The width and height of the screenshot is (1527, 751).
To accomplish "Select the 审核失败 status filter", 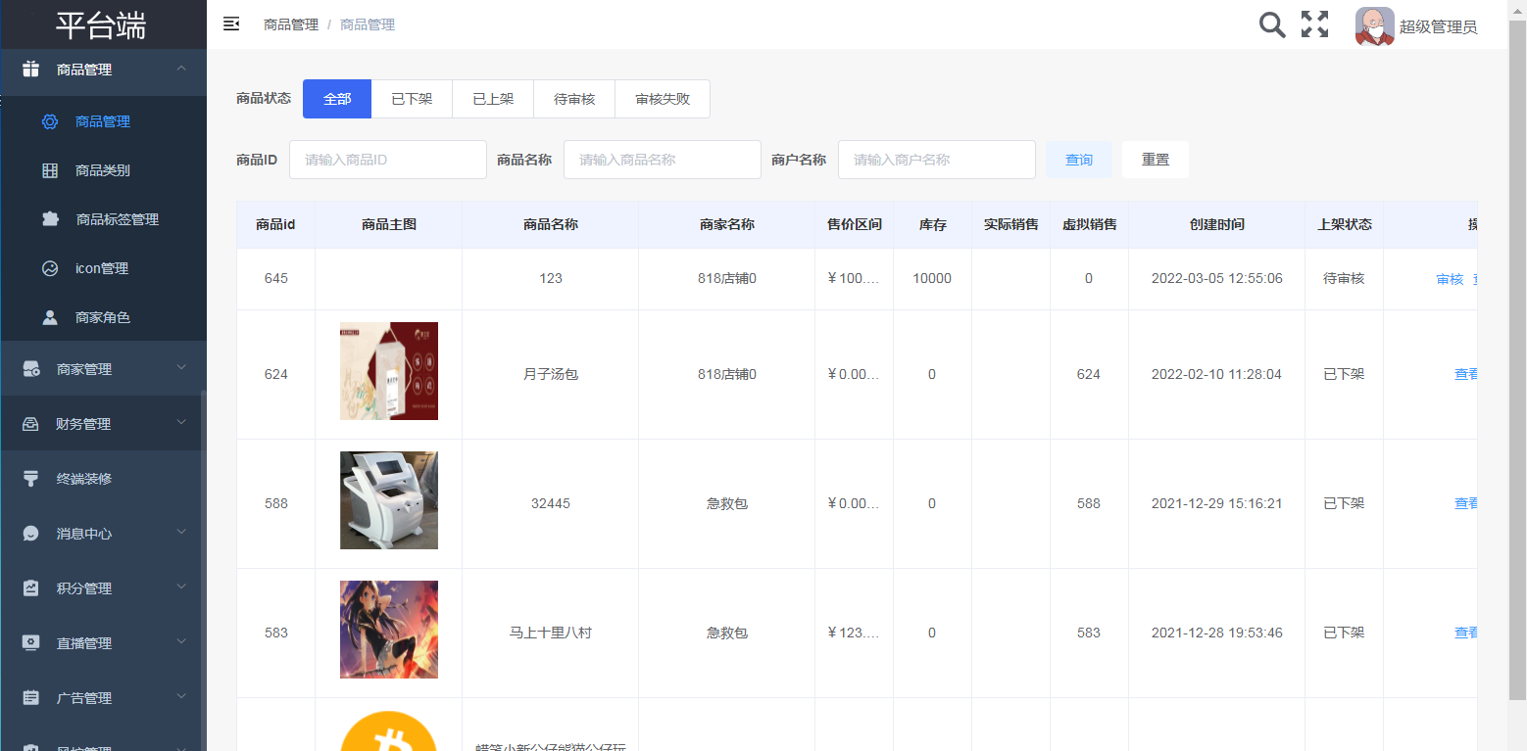I will click(663, 99).
